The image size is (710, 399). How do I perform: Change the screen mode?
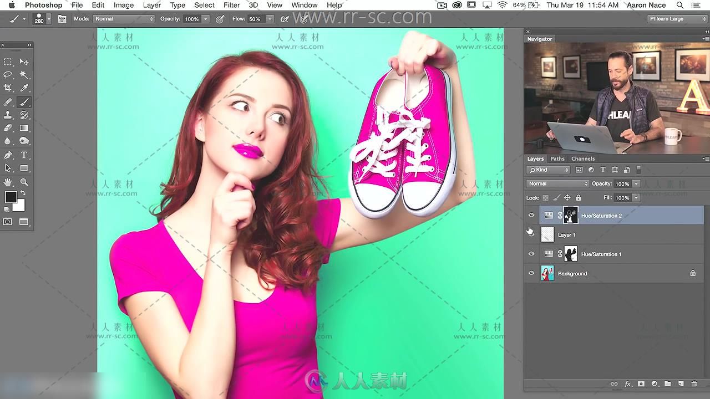pos(24,222)
